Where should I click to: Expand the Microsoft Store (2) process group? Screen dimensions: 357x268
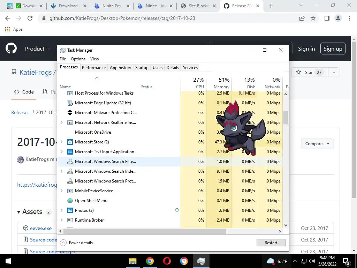[x=61, y=142]
